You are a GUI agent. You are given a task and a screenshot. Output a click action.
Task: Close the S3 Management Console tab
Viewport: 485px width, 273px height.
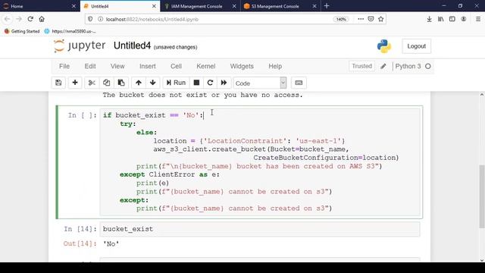[x=314, y=6]
